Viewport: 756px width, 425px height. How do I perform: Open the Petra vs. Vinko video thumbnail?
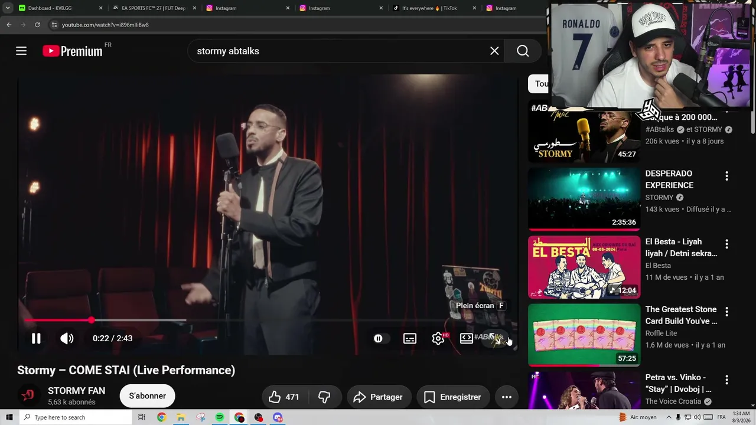pos(584,390)
